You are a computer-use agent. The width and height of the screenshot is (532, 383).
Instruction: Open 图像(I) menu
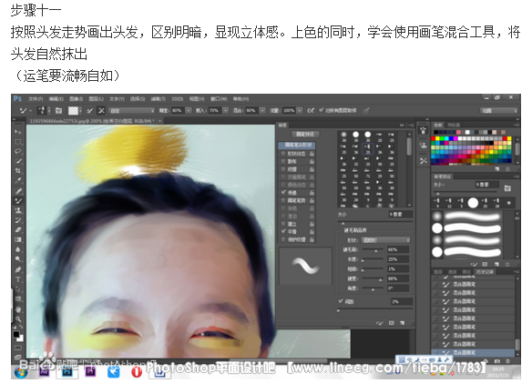[x=76, y=99]
